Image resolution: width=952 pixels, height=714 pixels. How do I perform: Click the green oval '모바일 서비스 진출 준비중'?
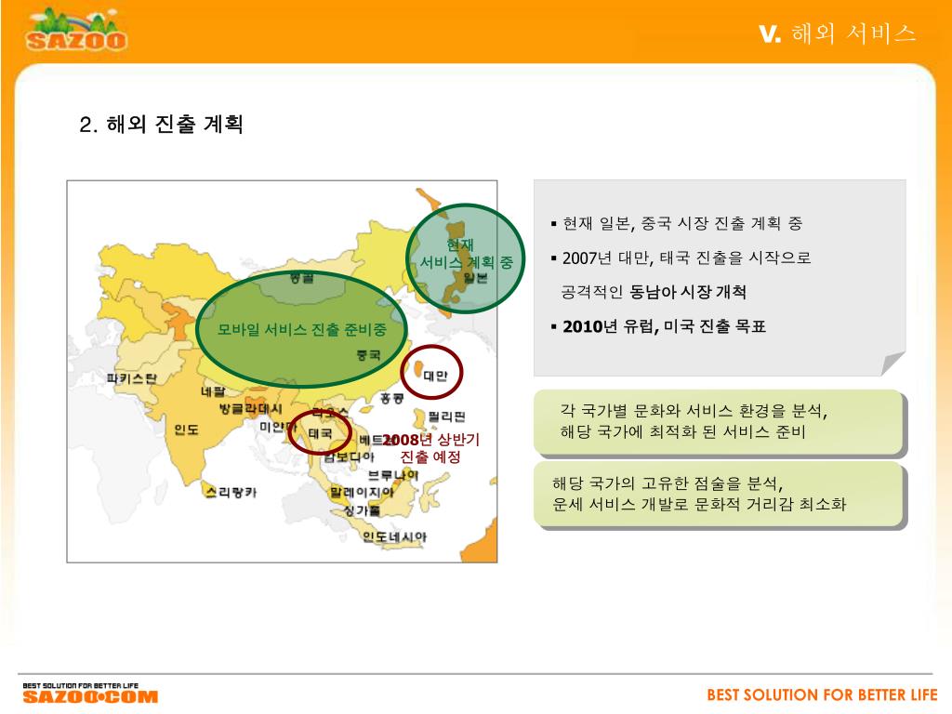(x=302, y=329)
